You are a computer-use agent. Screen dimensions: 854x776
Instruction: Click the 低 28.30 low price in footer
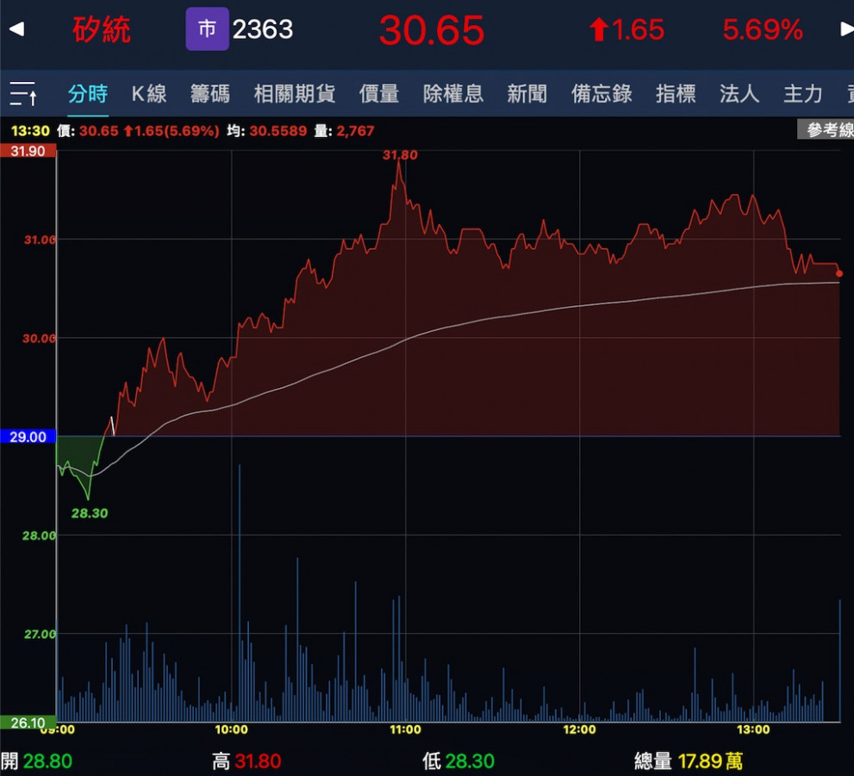[458, 760]
